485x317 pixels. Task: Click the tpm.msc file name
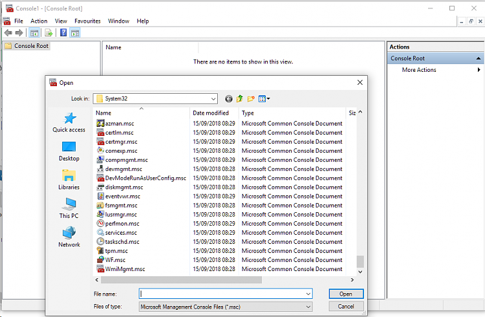(x=116, y=251)
